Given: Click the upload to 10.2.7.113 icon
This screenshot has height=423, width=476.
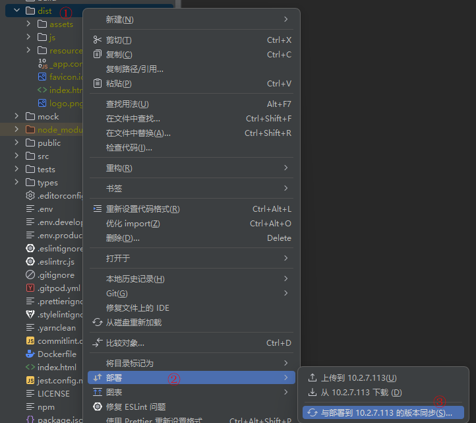Looking at the screenshot, I should [312, 378].
